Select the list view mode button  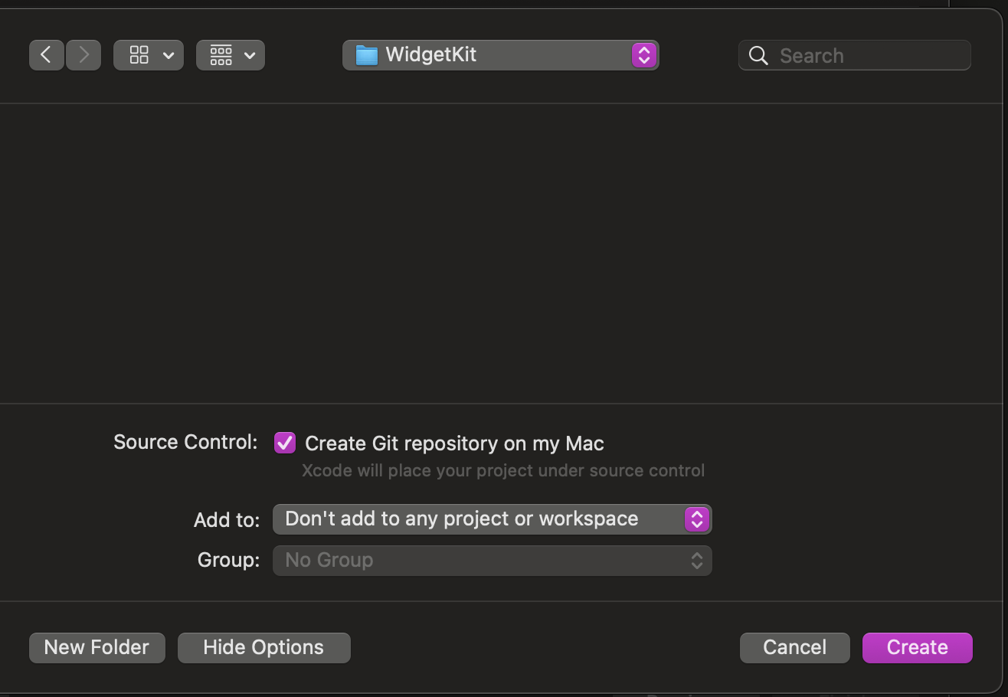[x=220, y=54]
